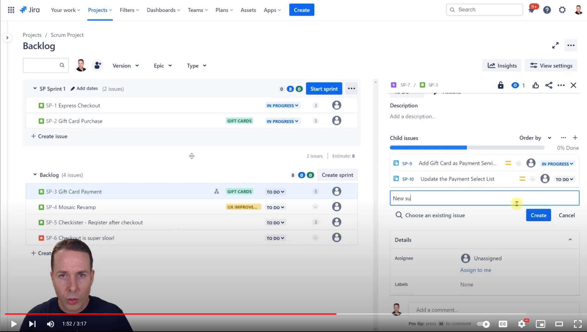Open the notifications bell
The image size is (587, 332).
click(532, 10)
